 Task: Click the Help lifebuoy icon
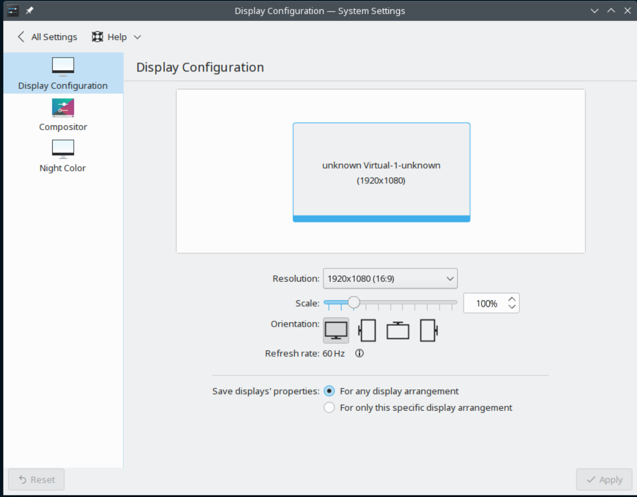pyautogui.click(x=97, y=37)
